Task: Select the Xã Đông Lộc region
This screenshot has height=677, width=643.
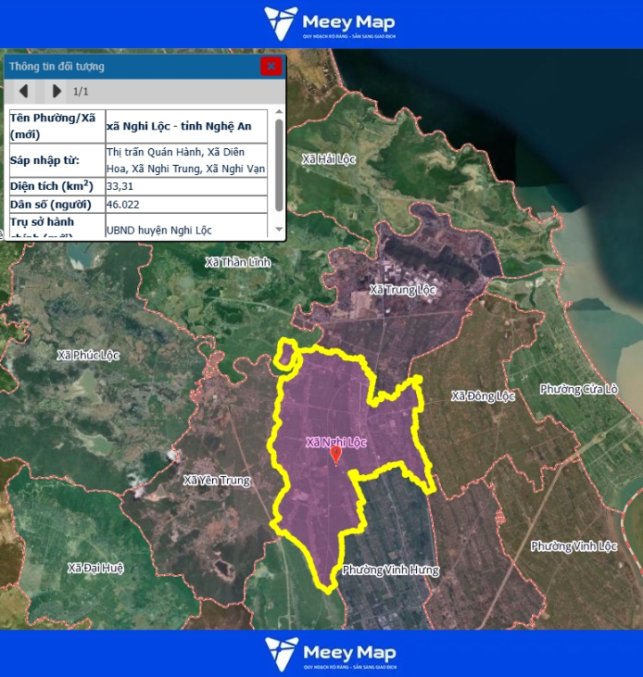Action: point(483,396)
